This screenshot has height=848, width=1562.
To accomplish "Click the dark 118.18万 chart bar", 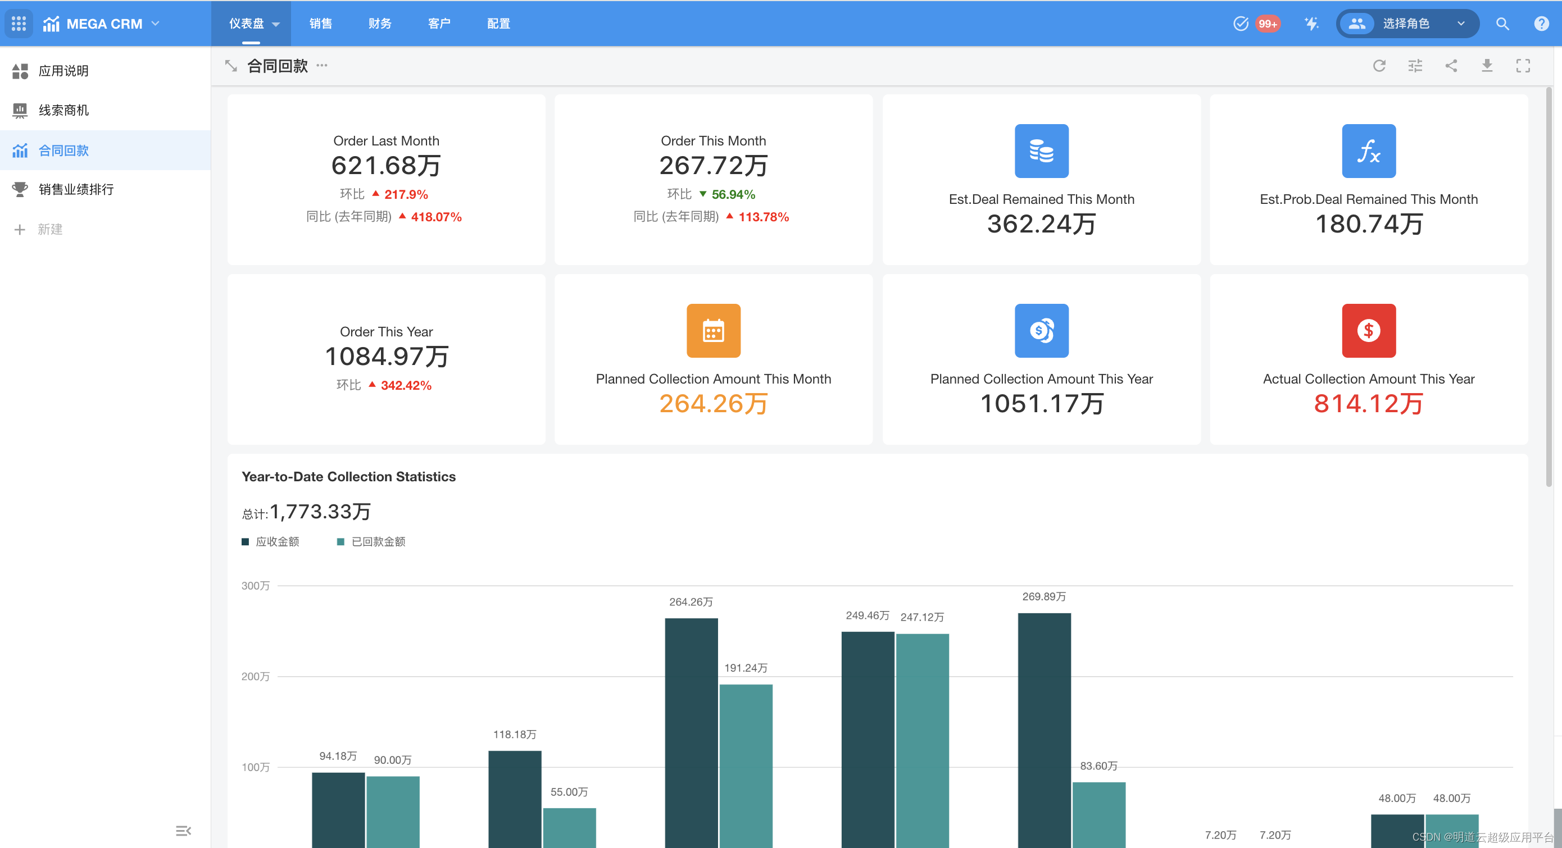I will [x=515, y=799].
